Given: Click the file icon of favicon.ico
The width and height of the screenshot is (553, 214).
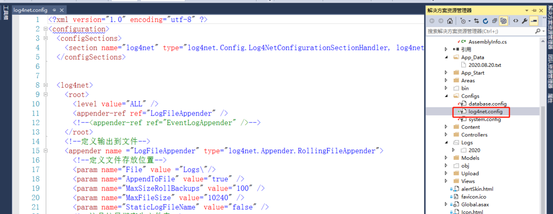Looking at the screenshot, I should [x=456, y=197].
